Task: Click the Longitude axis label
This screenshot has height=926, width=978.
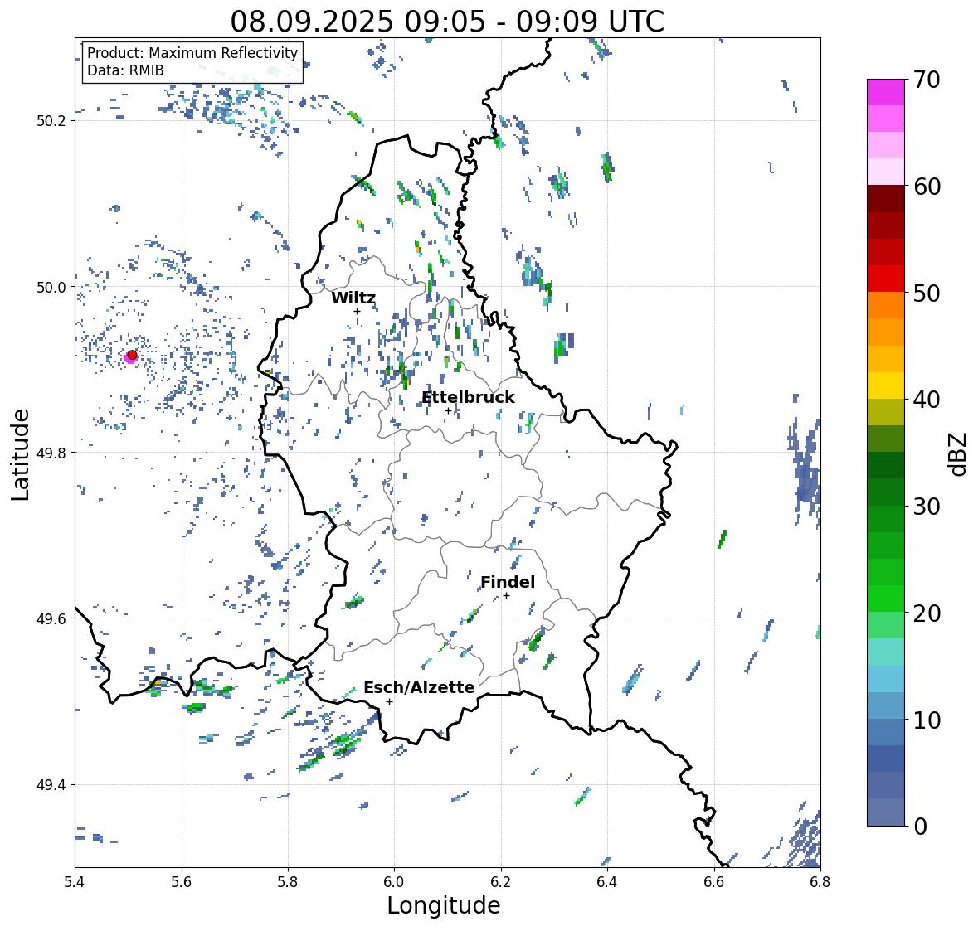Action: [444, 905]
